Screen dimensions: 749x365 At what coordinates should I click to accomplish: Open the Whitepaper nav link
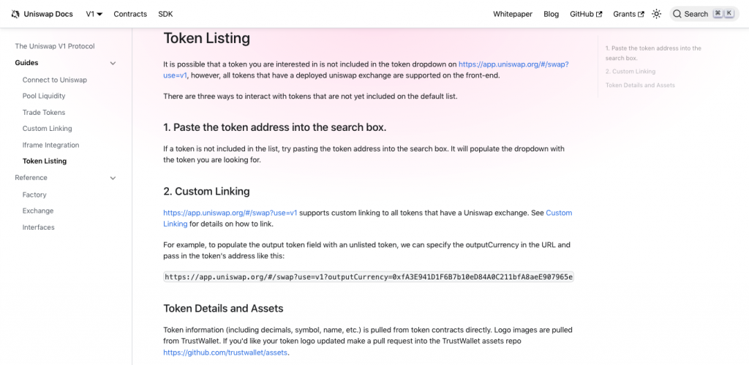513,14
